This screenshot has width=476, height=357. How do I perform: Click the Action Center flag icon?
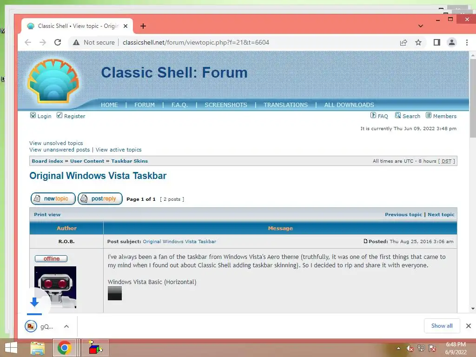click(x=432, y=348)
